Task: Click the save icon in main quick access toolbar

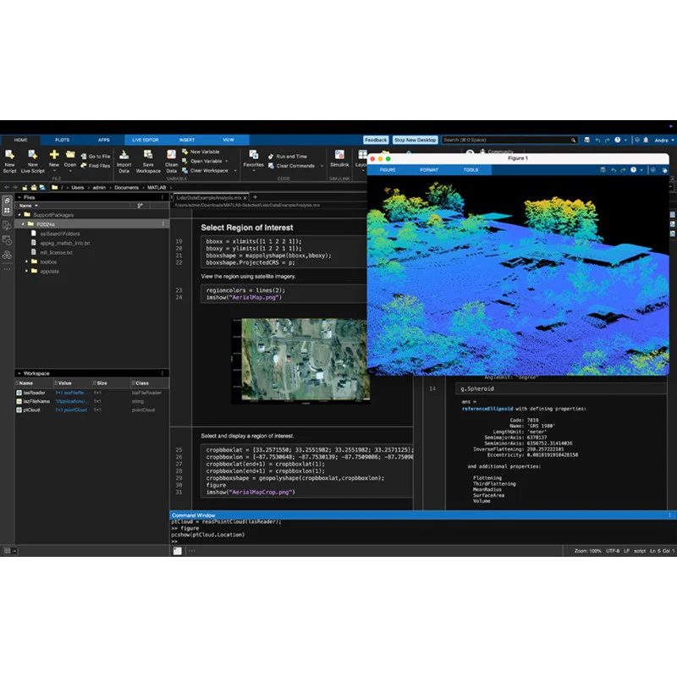Action: [586, 140]
